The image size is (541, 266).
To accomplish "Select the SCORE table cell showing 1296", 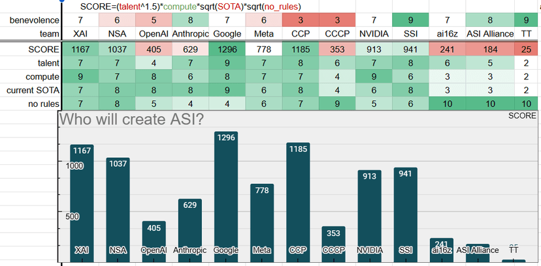I will 227,50.
